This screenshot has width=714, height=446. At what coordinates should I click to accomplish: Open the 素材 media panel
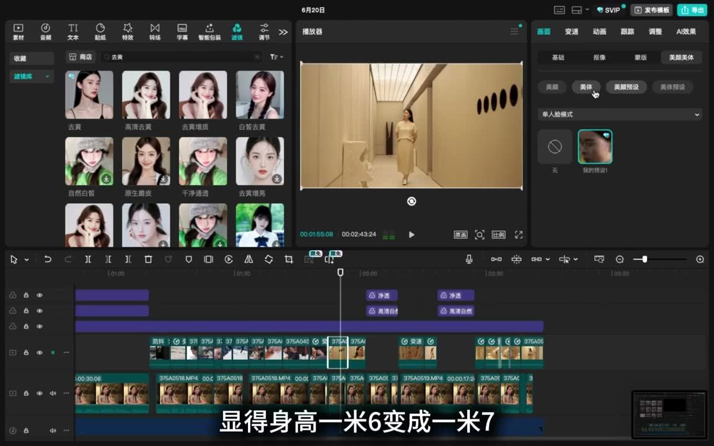18,32
